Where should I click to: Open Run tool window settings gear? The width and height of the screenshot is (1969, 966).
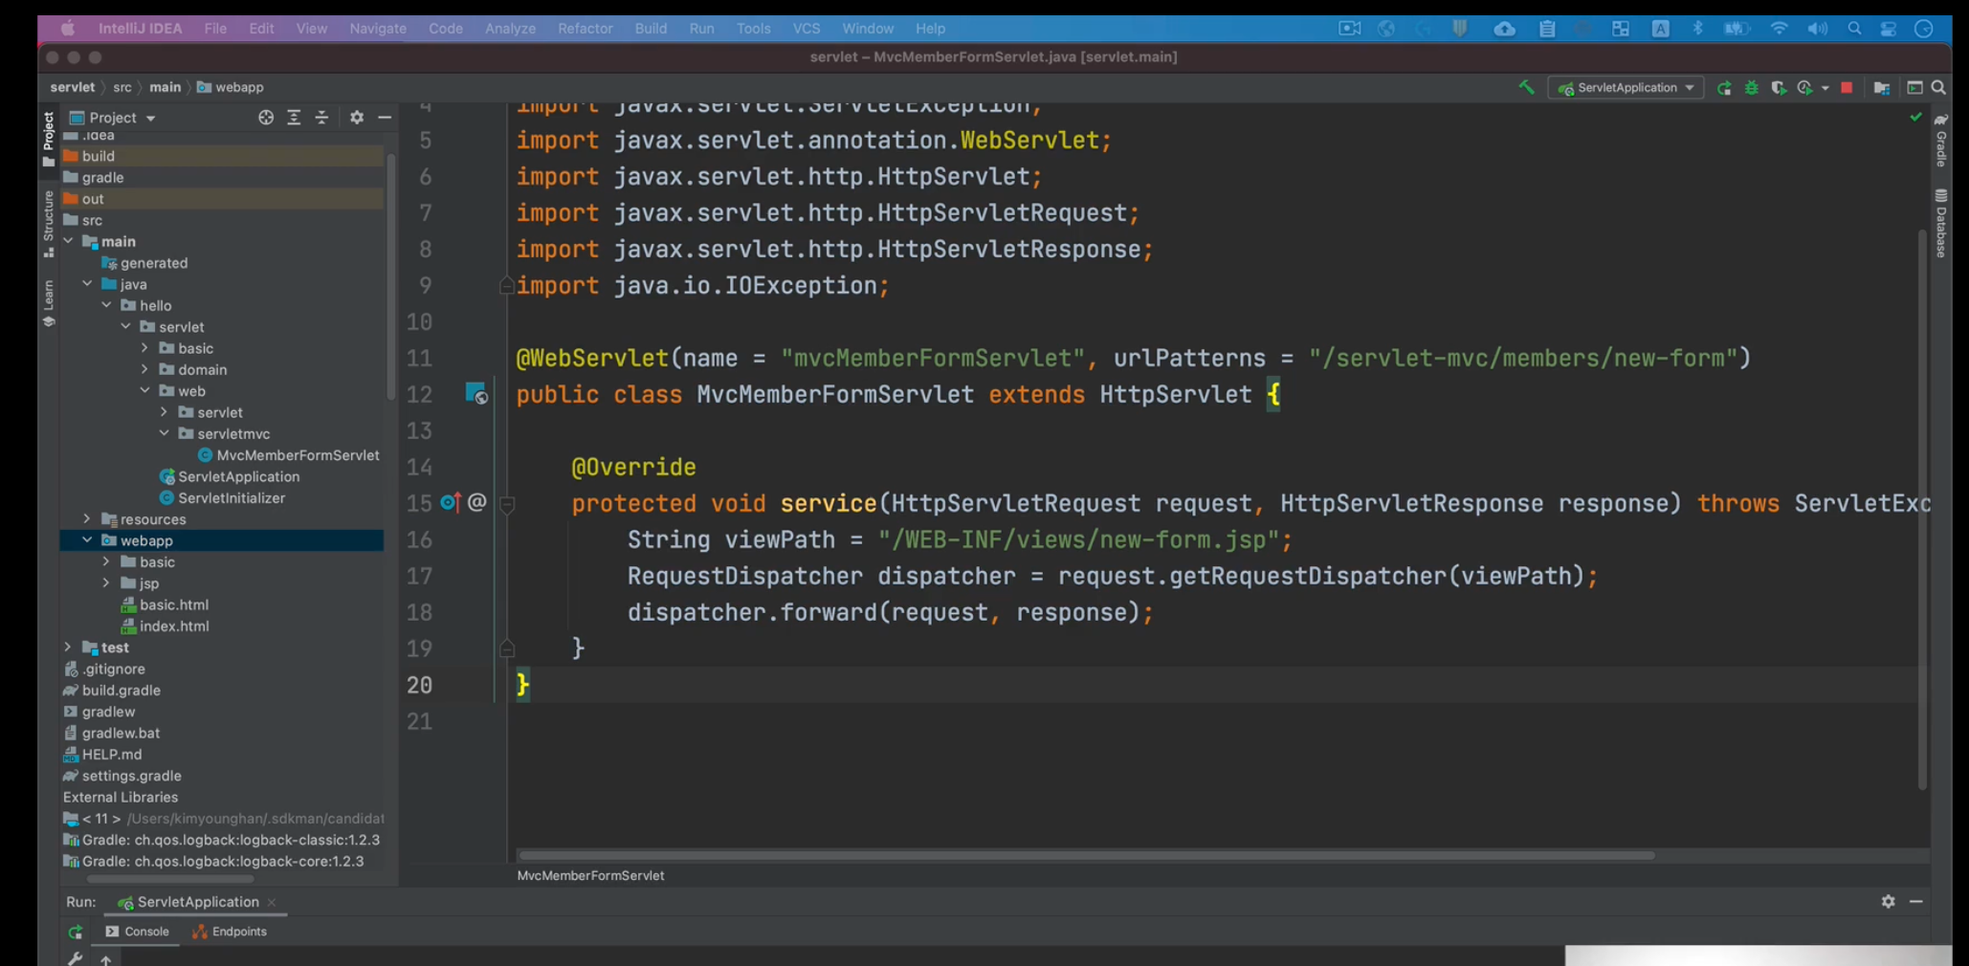tap(1888, 901)
